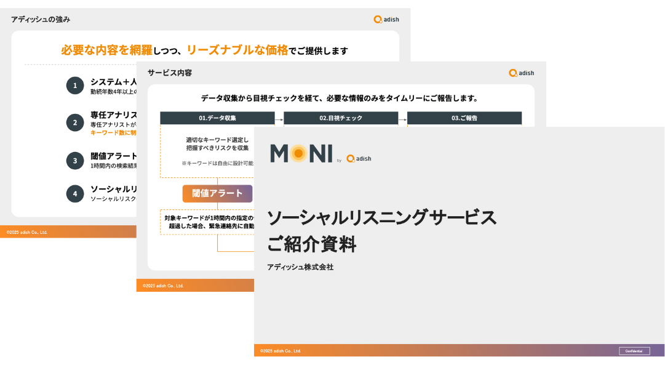Click the ソーシャルリ heading beside circle 4
Image resolution: width=665 pixels, height=365 pixels.
[x=113, y=190]
